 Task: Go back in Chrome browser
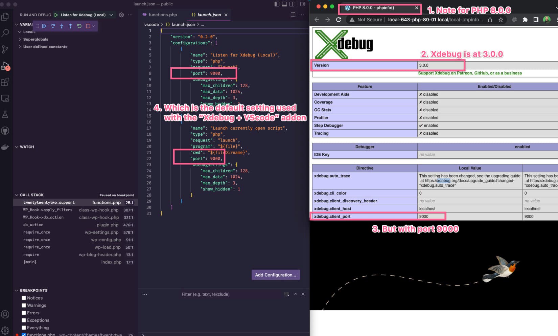pos(317,20)
